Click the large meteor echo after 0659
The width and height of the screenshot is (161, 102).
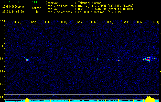tap(149, 59)
